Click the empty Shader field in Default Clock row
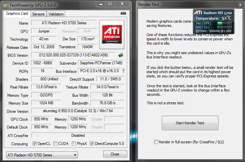The width and height of the screenshot is (245, 162). pos(114,127)
